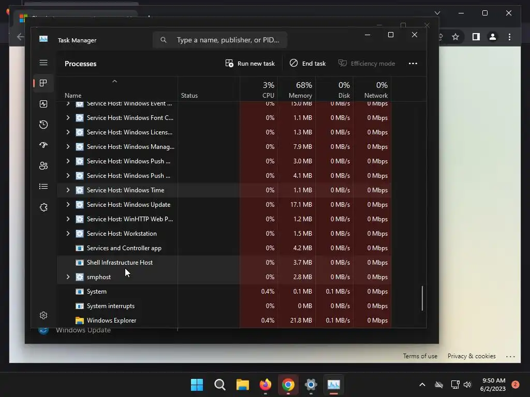The image size is (530, 397).
Task: Open the Details page icon in sidebar
Action: pos(43,186)
